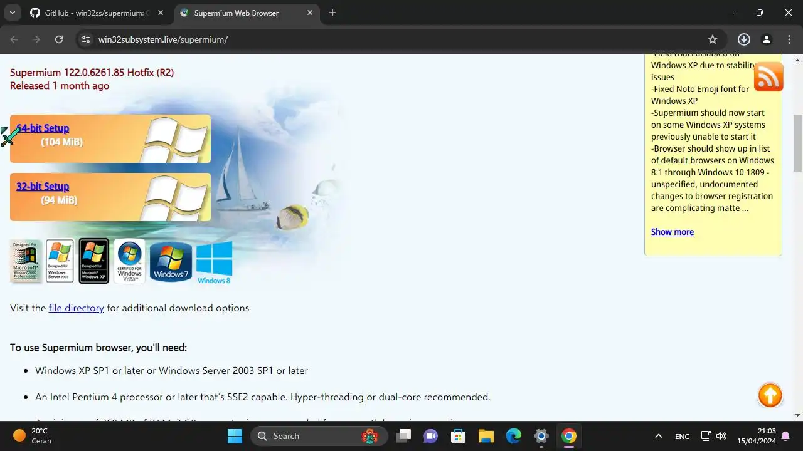The height and width of the screenshot is (451, 803).
Task: Select the Supermium Web Browser tab
Action: pos(247,13)
